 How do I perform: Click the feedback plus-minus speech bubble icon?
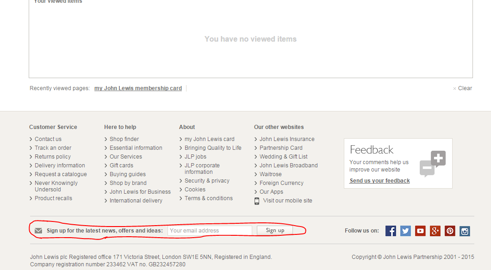click(x=432, y=164)
